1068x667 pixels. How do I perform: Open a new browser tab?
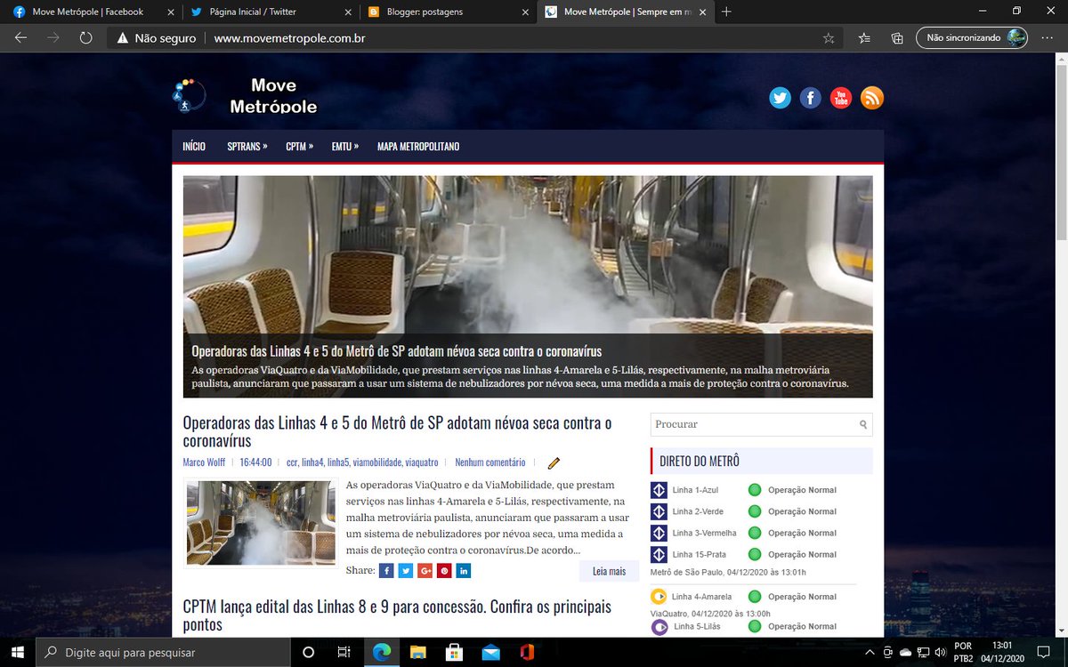pos(726,12)
